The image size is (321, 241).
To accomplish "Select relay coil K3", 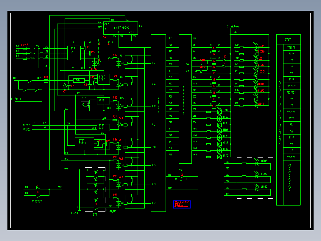I will [x=214, y=61].
